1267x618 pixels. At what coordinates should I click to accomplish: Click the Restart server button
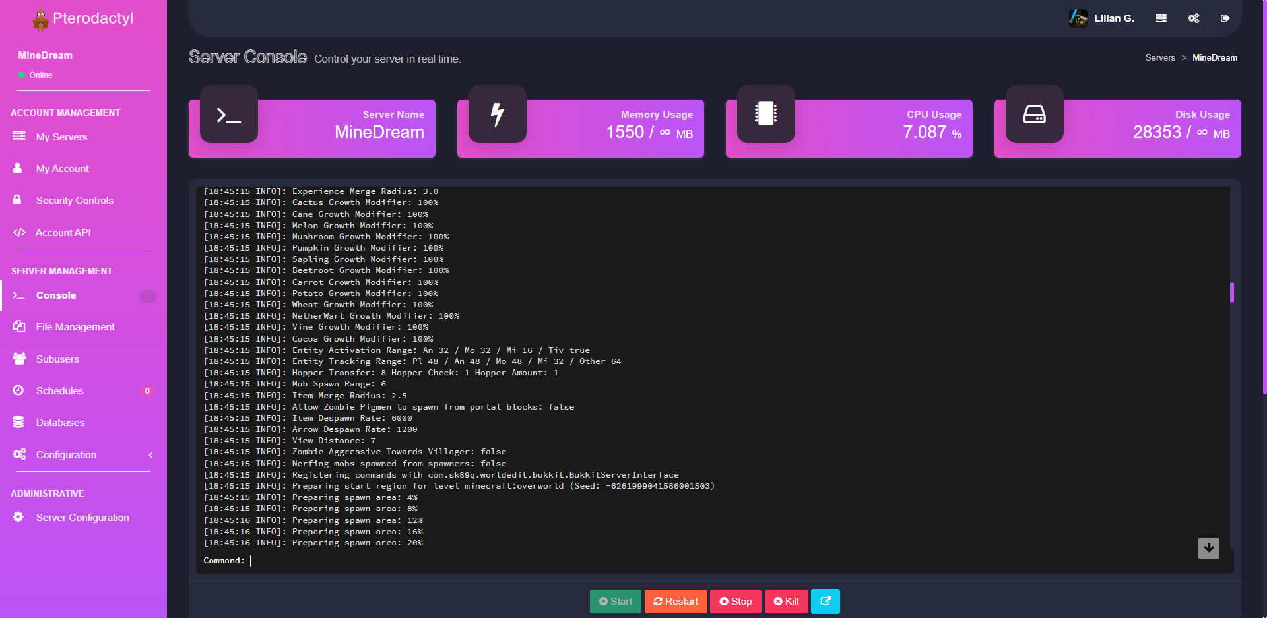676,601
